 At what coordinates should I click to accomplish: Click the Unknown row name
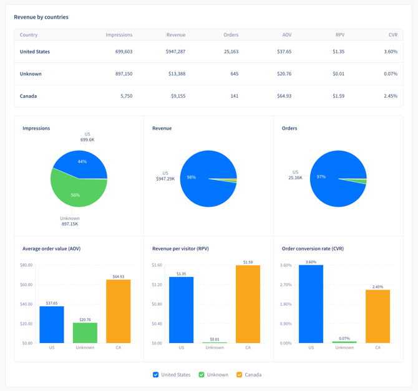[x=31, y=74]
